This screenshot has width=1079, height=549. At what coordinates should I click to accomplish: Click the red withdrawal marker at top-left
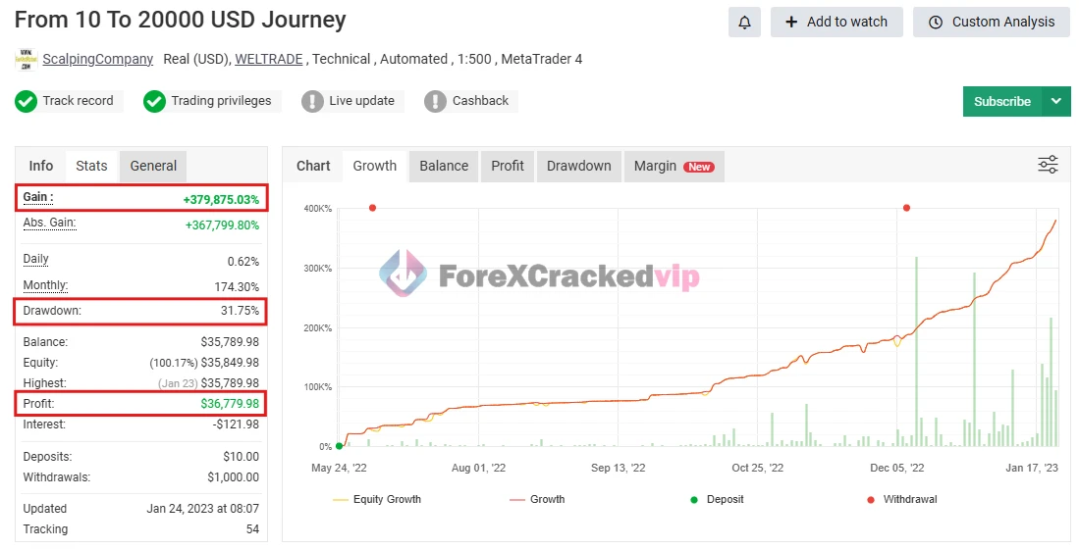click(x=372, y=208)
